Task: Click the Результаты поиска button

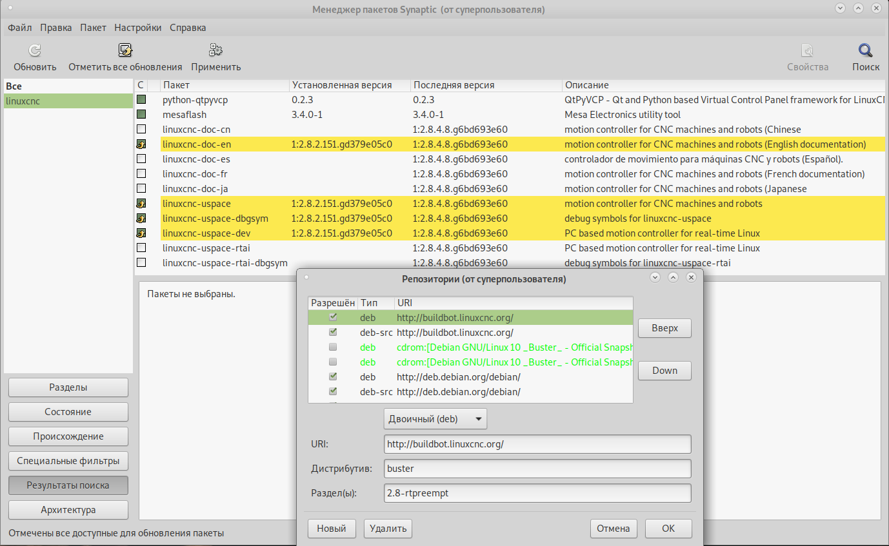Action: [x=68, y=485]
